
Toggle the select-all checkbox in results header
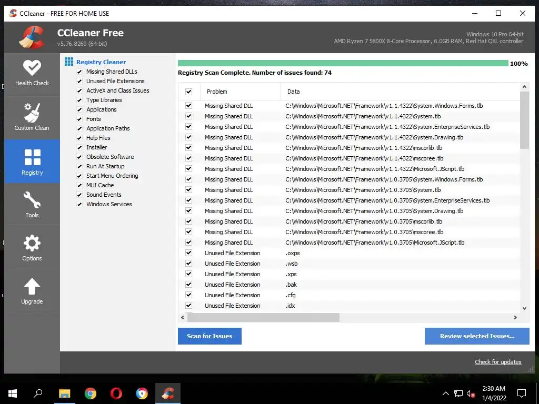click(189, 92)
